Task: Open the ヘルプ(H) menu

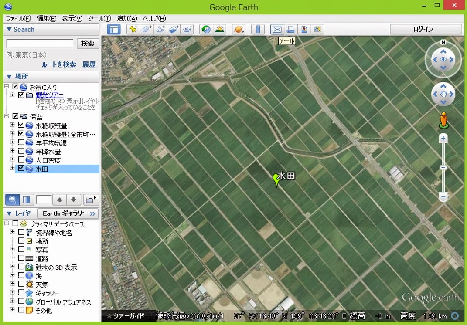Action: click(x=154, y=18)
